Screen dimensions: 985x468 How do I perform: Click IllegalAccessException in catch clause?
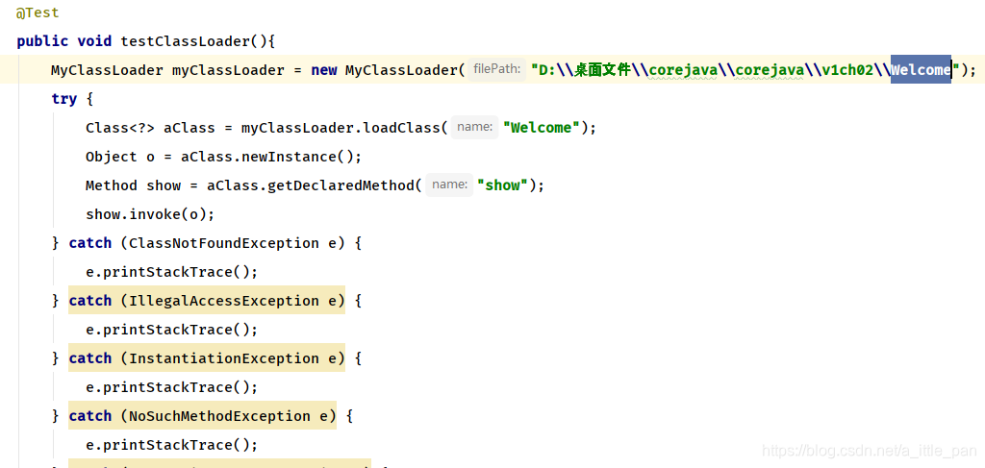[223, 301]
